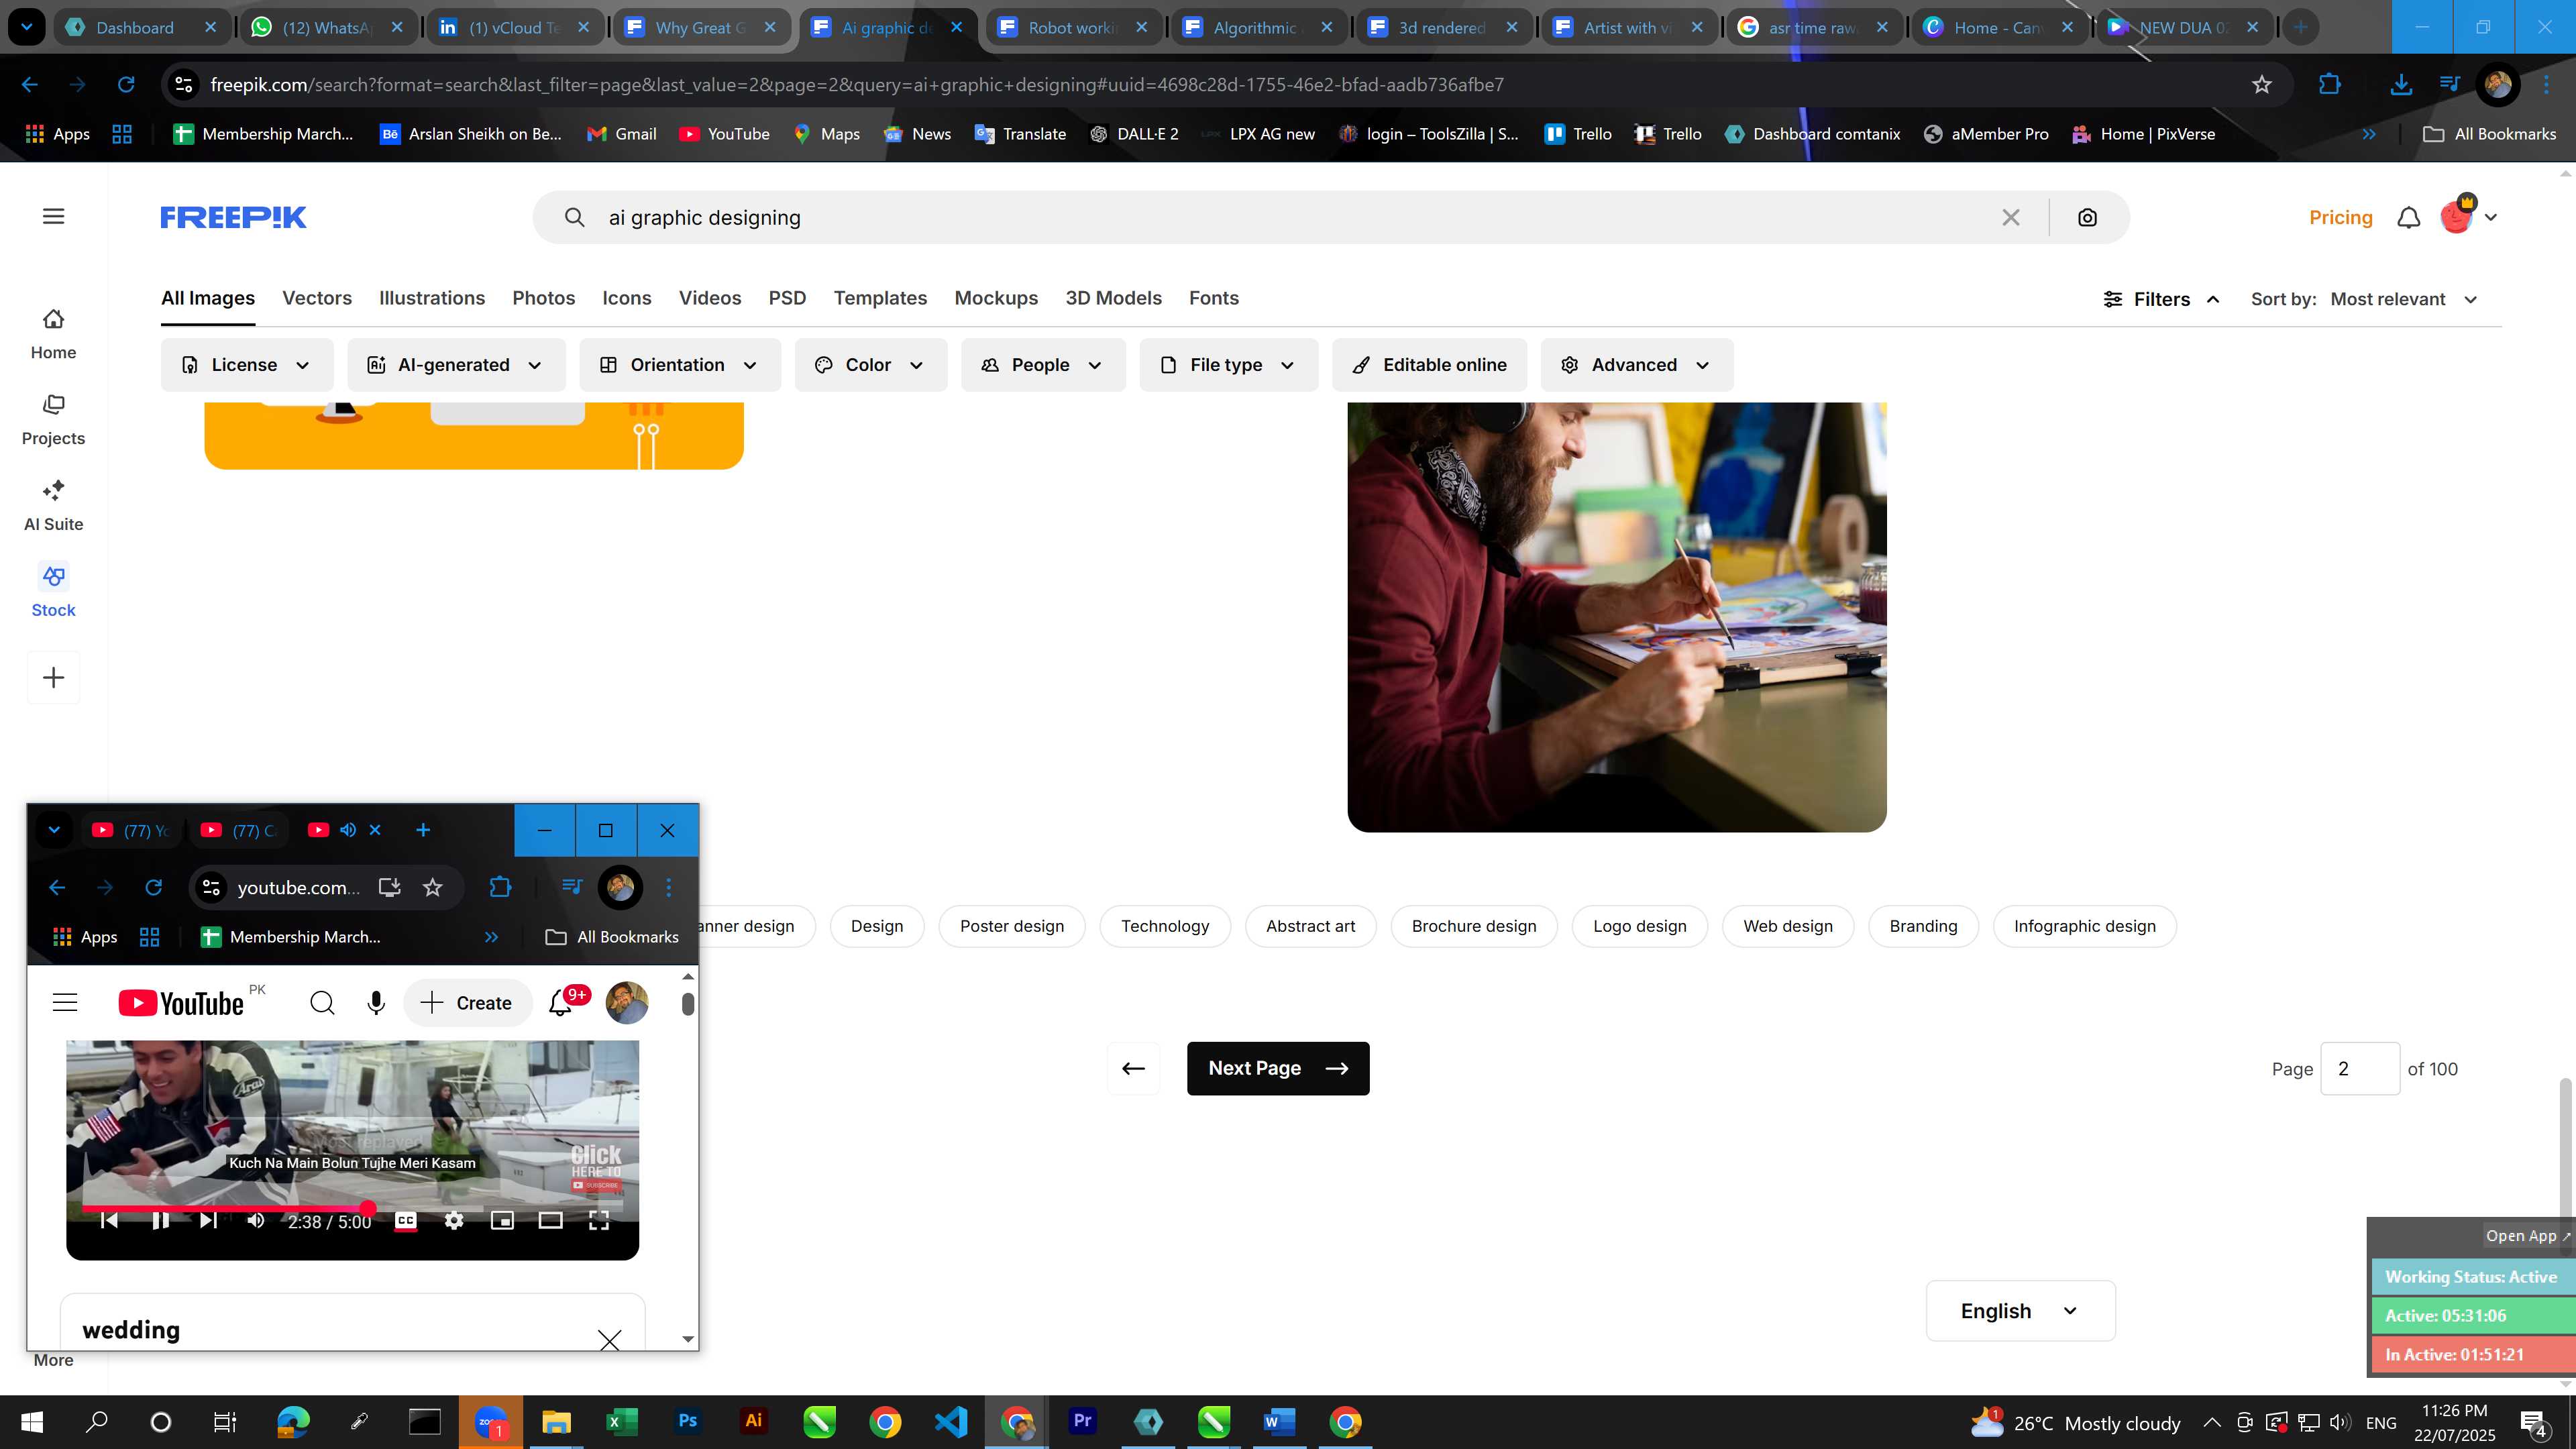Open Chrome extensions puzzle icon
The height and width of the screenshot is (1449, 2576).
click(x=2330, y=85)
